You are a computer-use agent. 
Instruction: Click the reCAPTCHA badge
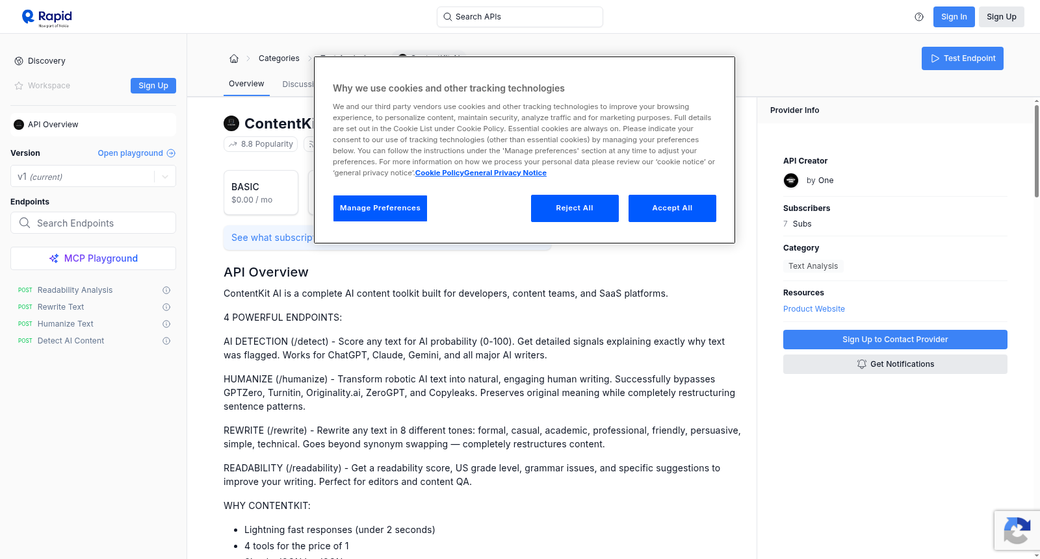[1017, 530]
